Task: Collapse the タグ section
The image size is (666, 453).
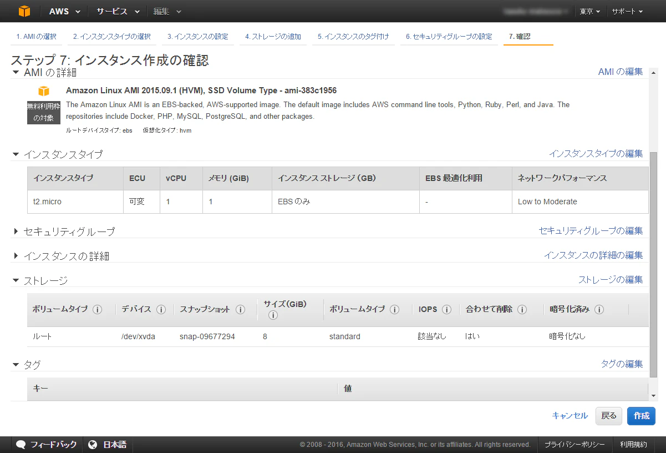Action: pyautogui.click(x=16, y=365)
